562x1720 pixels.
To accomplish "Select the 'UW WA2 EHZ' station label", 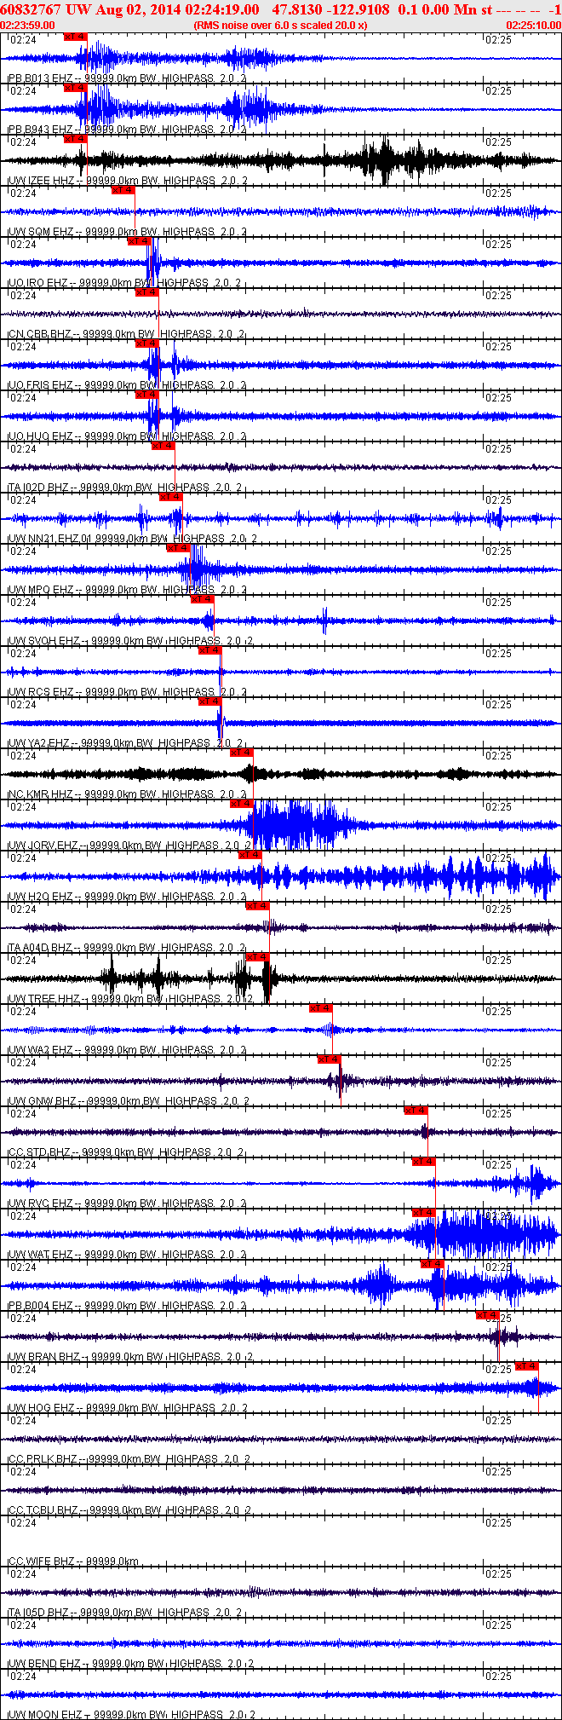I will pos(41,1050).
